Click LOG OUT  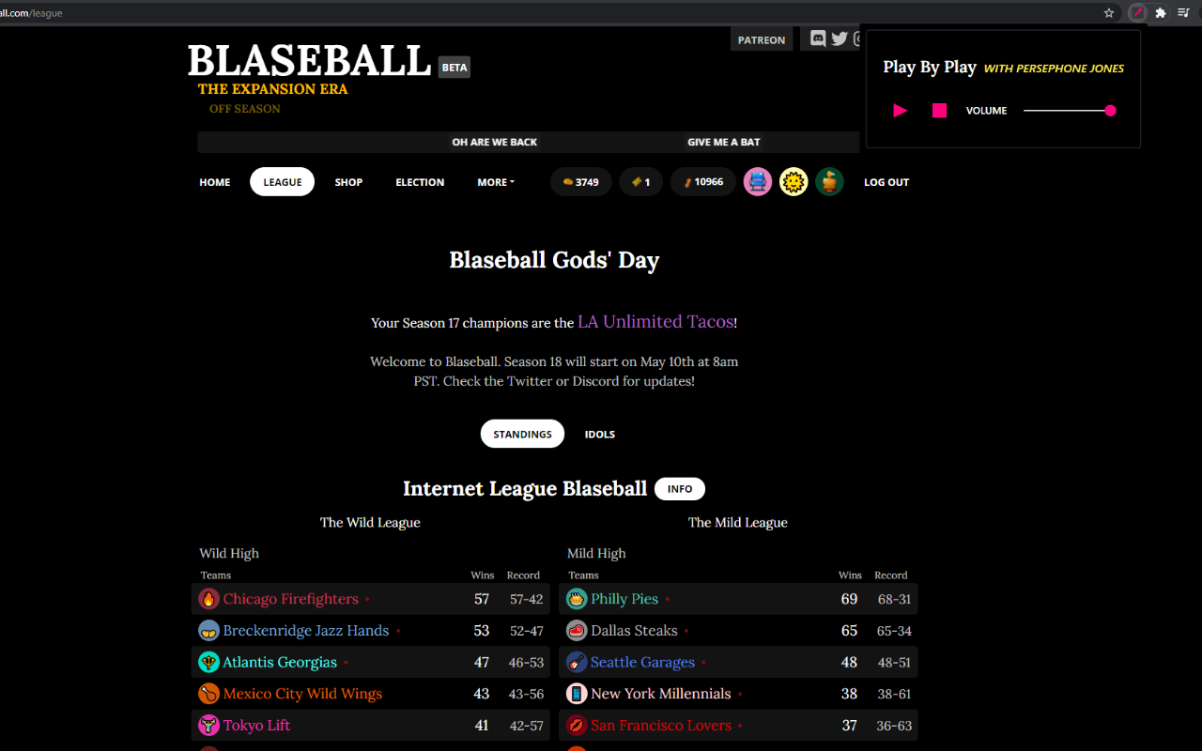(x=886, y=182)
